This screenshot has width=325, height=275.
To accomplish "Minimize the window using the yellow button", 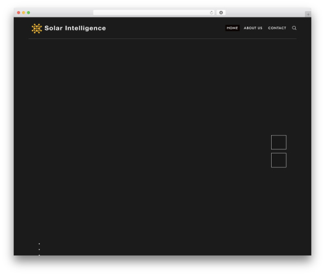I will (x=23, y=12).
